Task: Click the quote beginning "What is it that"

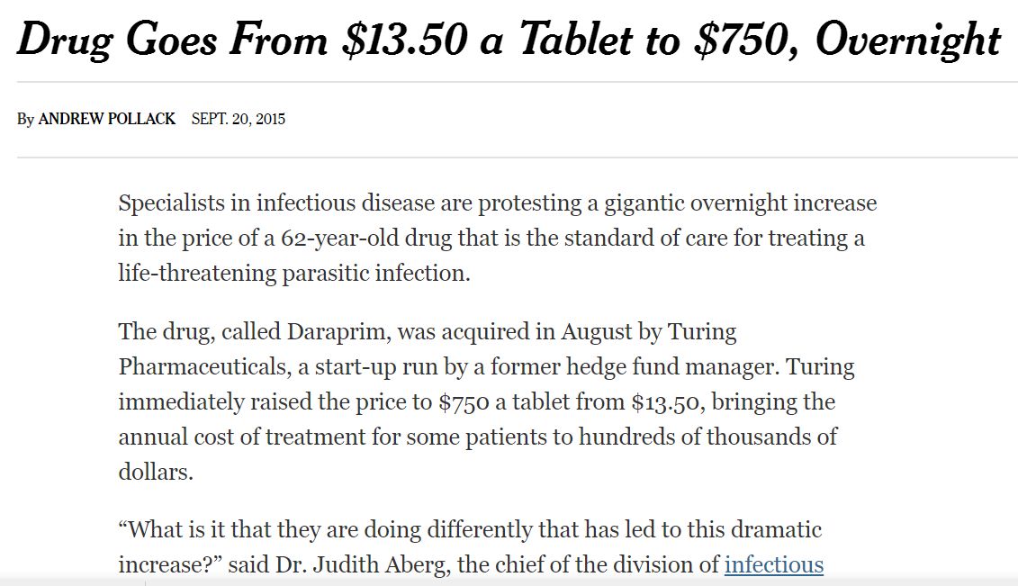Action: pyautogui.click(x=471, y=547)
